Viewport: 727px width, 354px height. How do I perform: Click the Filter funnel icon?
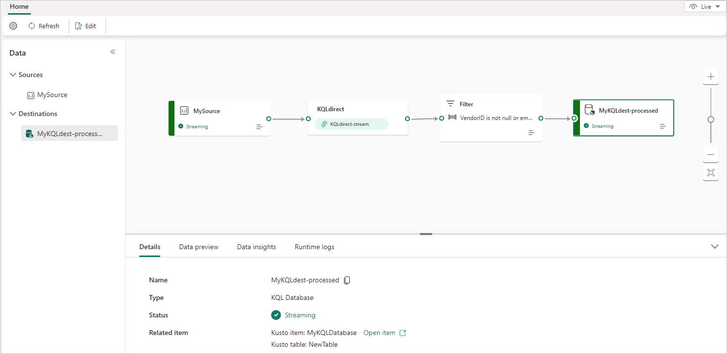450,104
